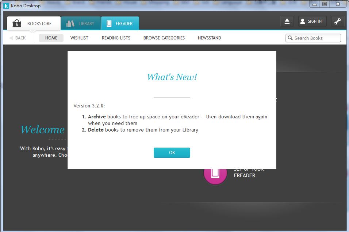Click the person silhouette on Sign In
349x232 pixels.
[302, 21]
